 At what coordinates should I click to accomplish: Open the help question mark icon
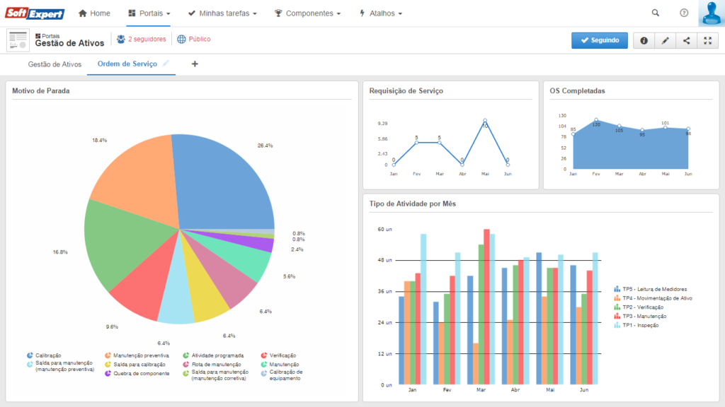tap(684, 13)
